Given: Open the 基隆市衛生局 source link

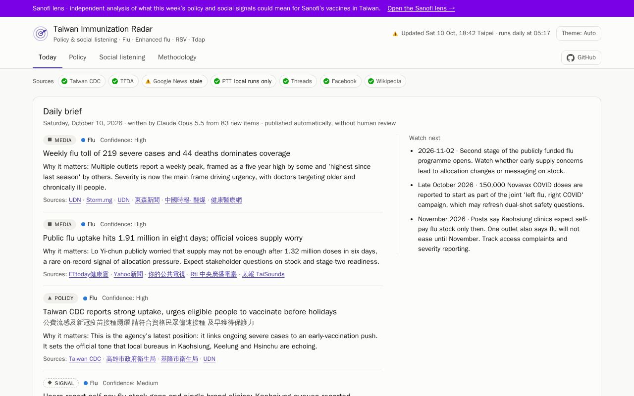Looking at the screenshot, I should [179, 359].
